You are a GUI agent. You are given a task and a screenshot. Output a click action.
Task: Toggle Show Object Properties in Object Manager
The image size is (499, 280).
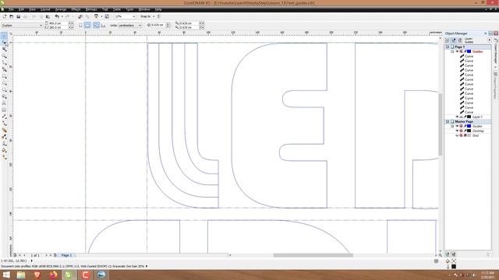447,40
